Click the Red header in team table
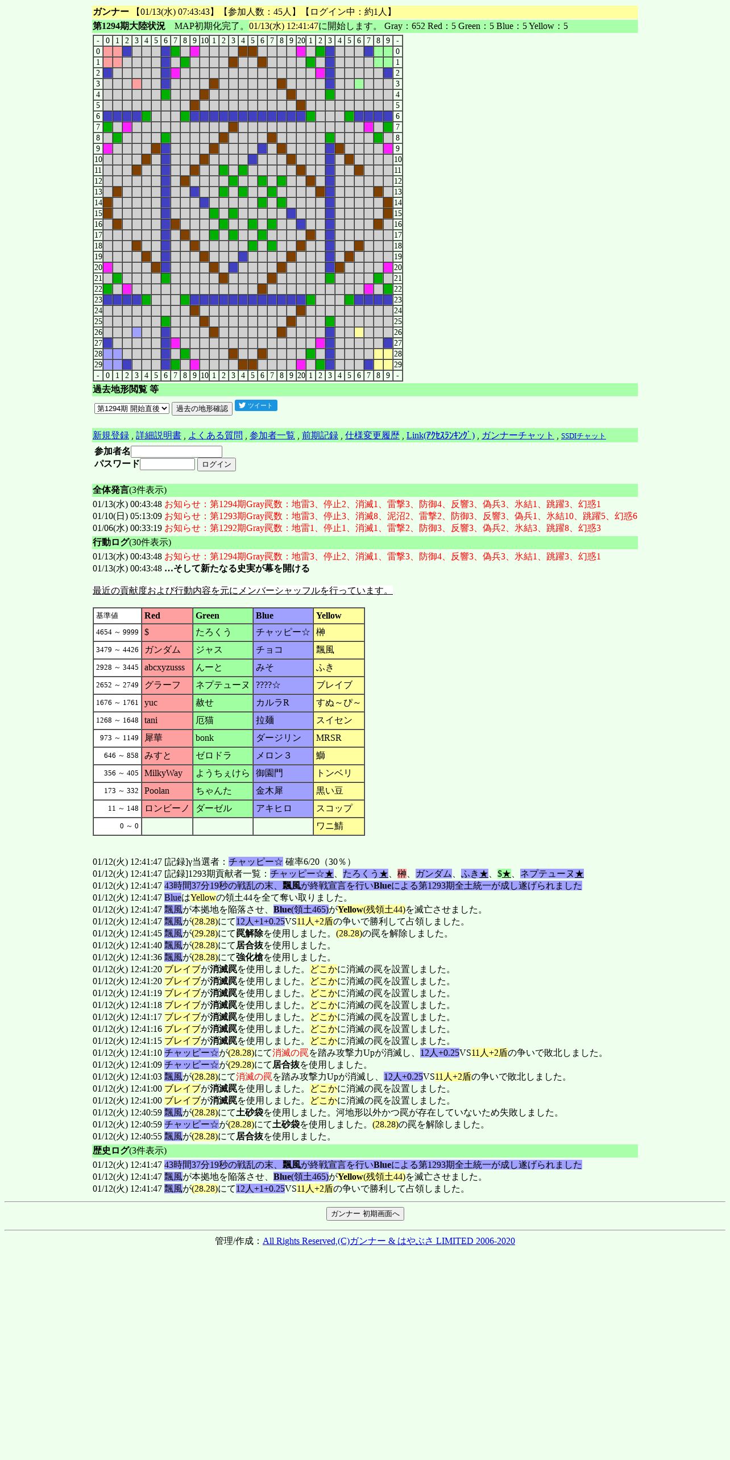Screen dimensions: 730x1460 click(x=167, y=616)
